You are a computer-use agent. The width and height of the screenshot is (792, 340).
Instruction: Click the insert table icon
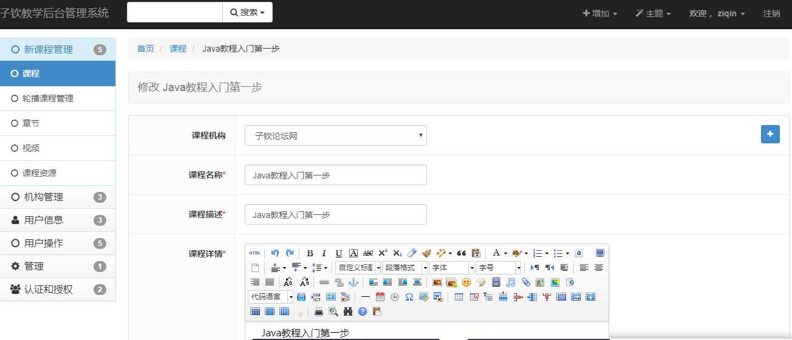point(459,297)
